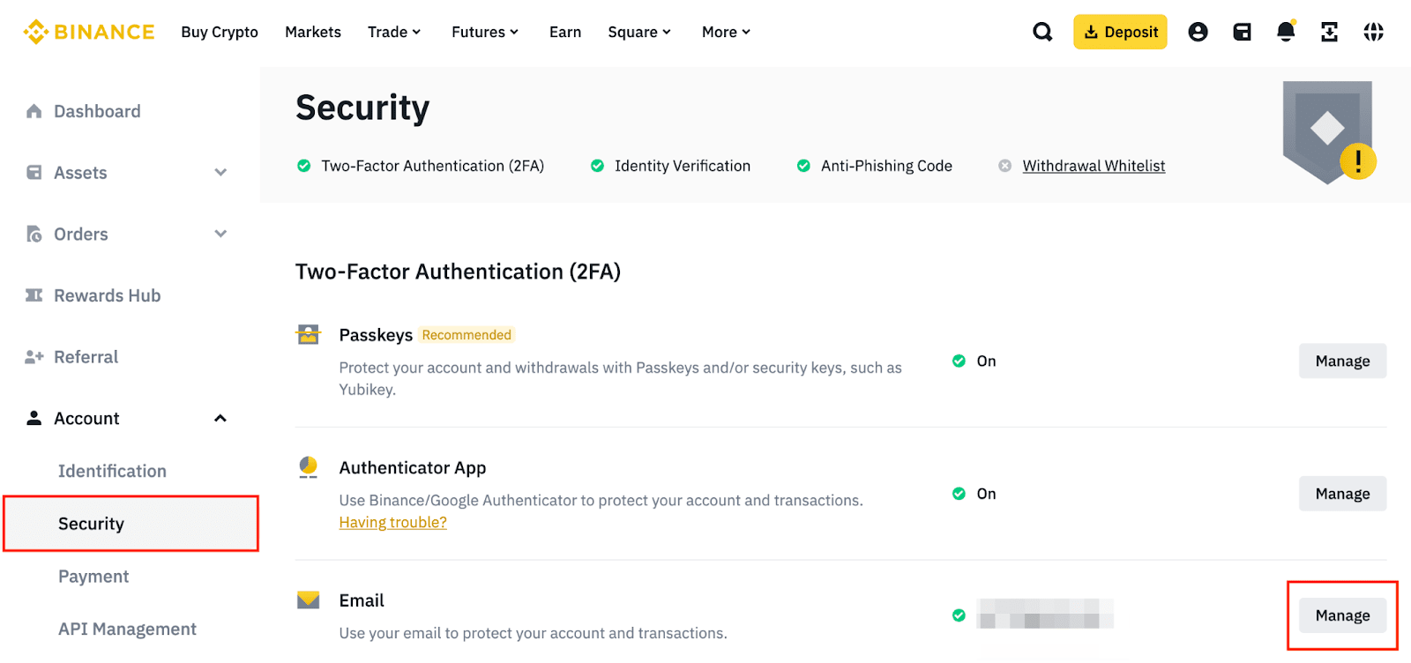Click the Rewards Hub ticket icon

34,295
